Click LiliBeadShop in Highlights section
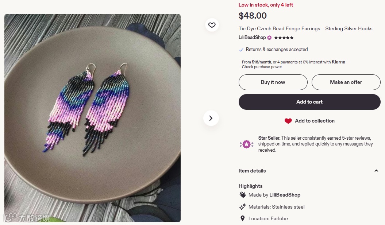Screen dimensions: 385x225 click(x=285, y=195)
